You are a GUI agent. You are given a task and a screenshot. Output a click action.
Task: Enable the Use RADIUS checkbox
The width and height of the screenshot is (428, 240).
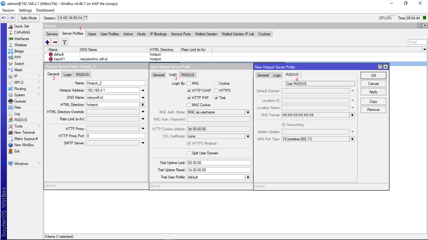pyautogui.click(x=284, y=84)
